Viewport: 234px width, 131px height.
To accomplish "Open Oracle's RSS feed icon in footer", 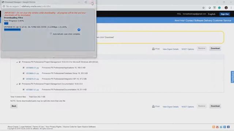I will pyautogui.click(x=214, y=127).
